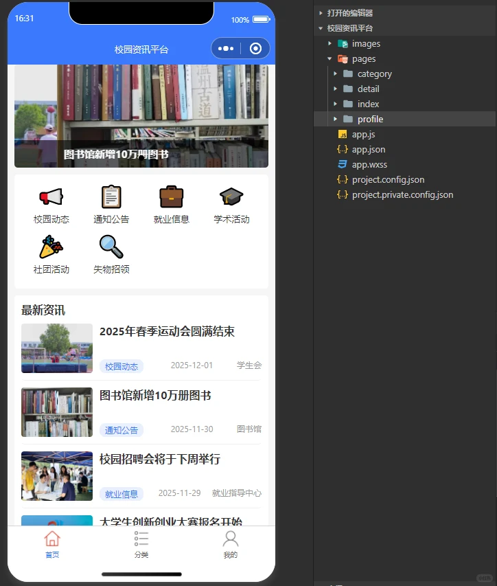Click the profile folder icon
This screenshot has height=586, width=497.
coord(348,119)
